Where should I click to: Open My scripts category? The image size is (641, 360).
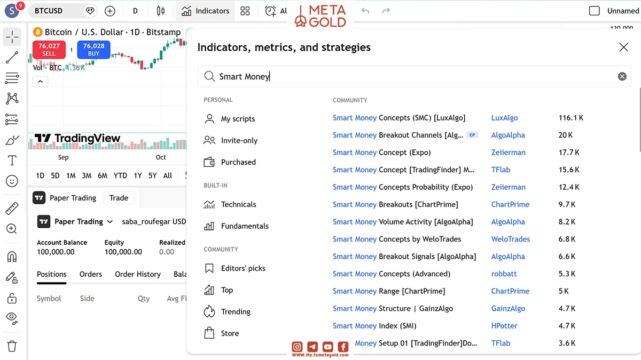pos(230,119)
